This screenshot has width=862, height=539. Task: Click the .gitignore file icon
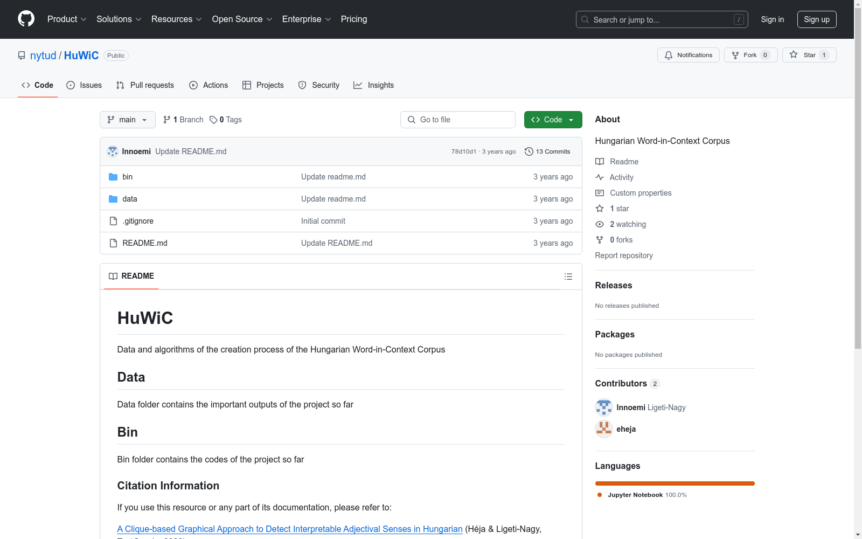[x=113, y=221]
